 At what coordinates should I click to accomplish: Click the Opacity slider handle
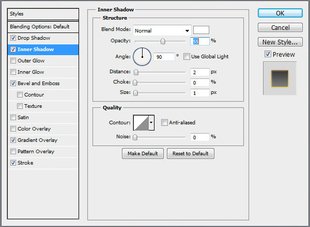tap(163, 41)
